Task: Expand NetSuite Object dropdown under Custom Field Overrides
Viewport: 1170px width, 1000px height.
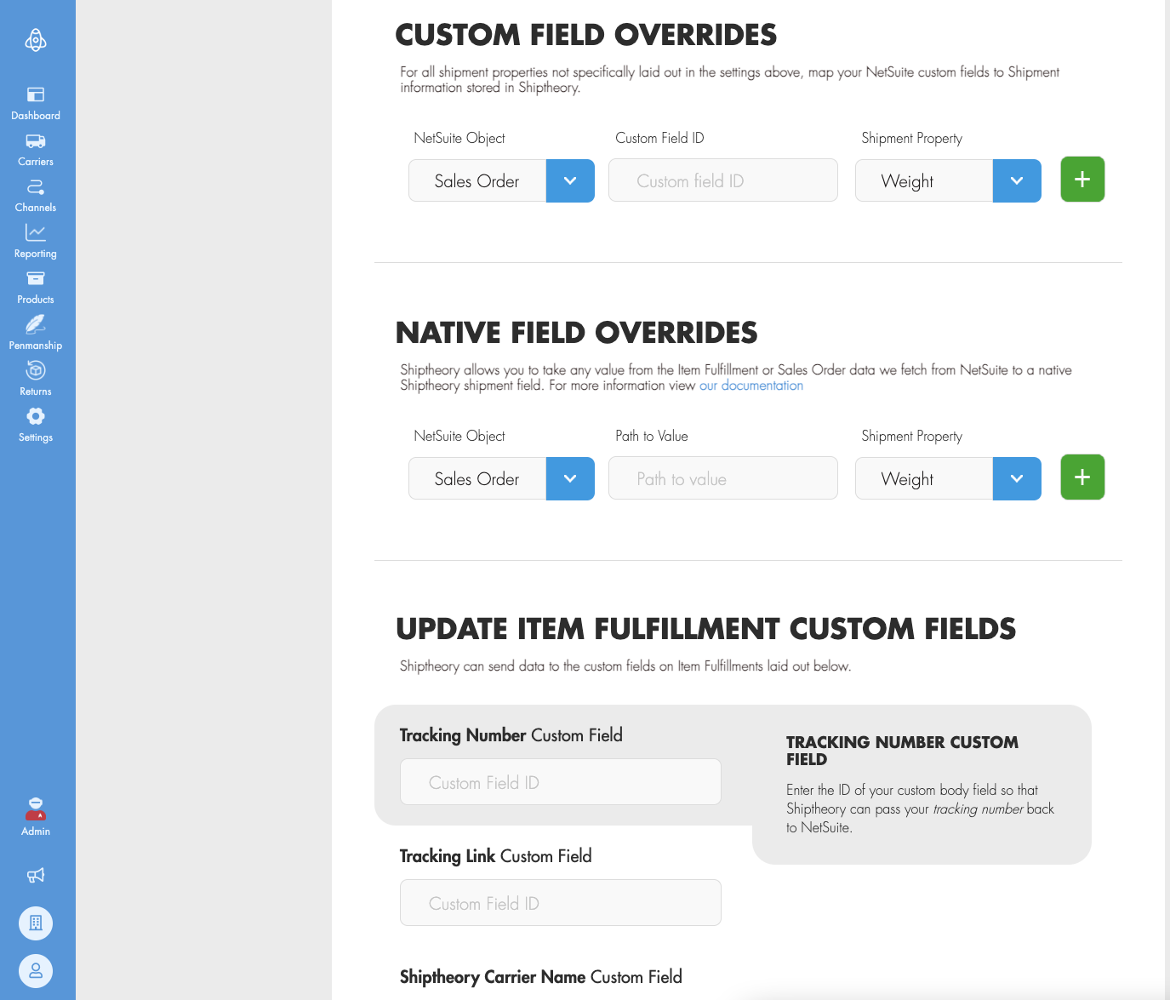Action: [x=570, y=180]
